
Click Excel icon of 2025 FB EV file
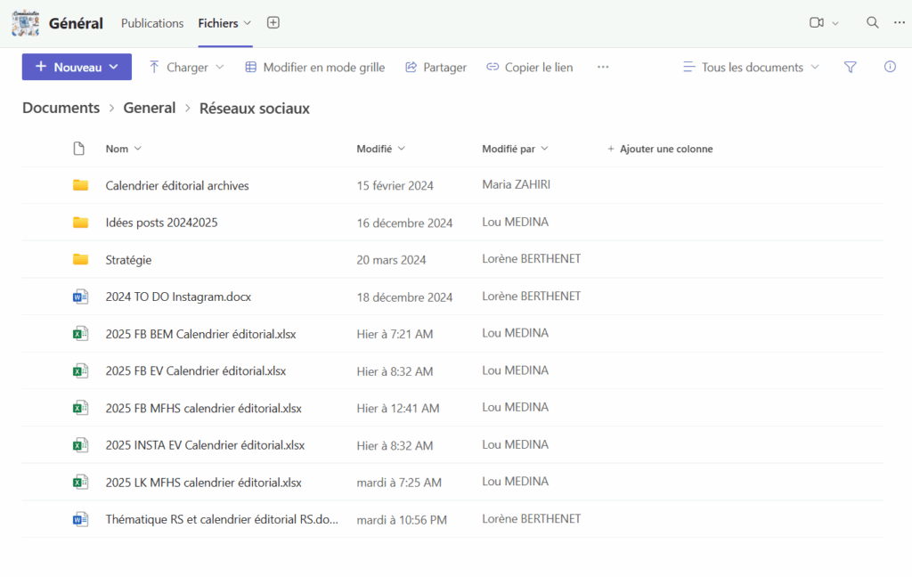80,371
